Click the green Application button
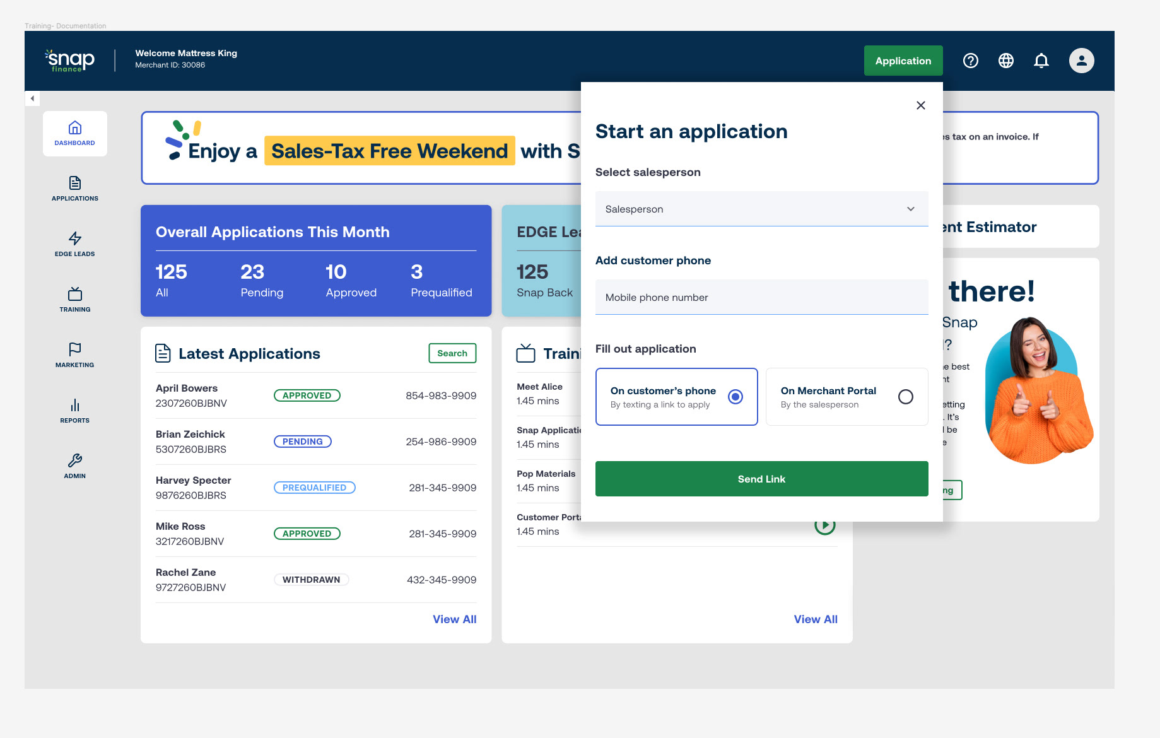The width and height of the screenshot is (1160, 738). [903, 61]
